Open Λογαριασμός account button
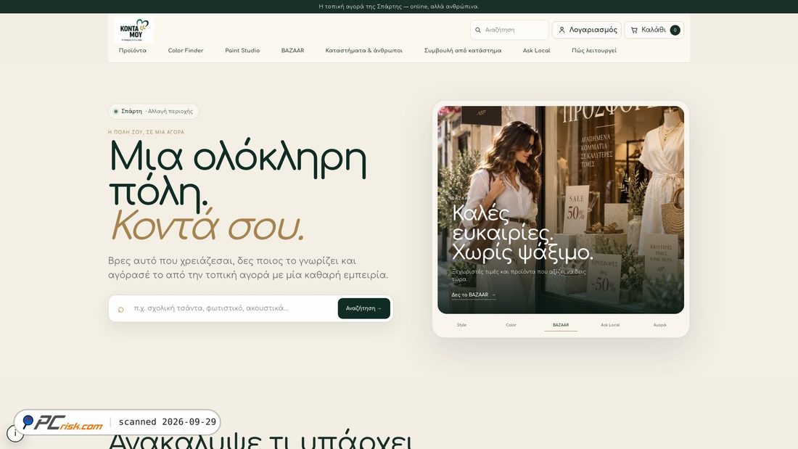Screen dimensions: 798x449 (x=587, y=30)
